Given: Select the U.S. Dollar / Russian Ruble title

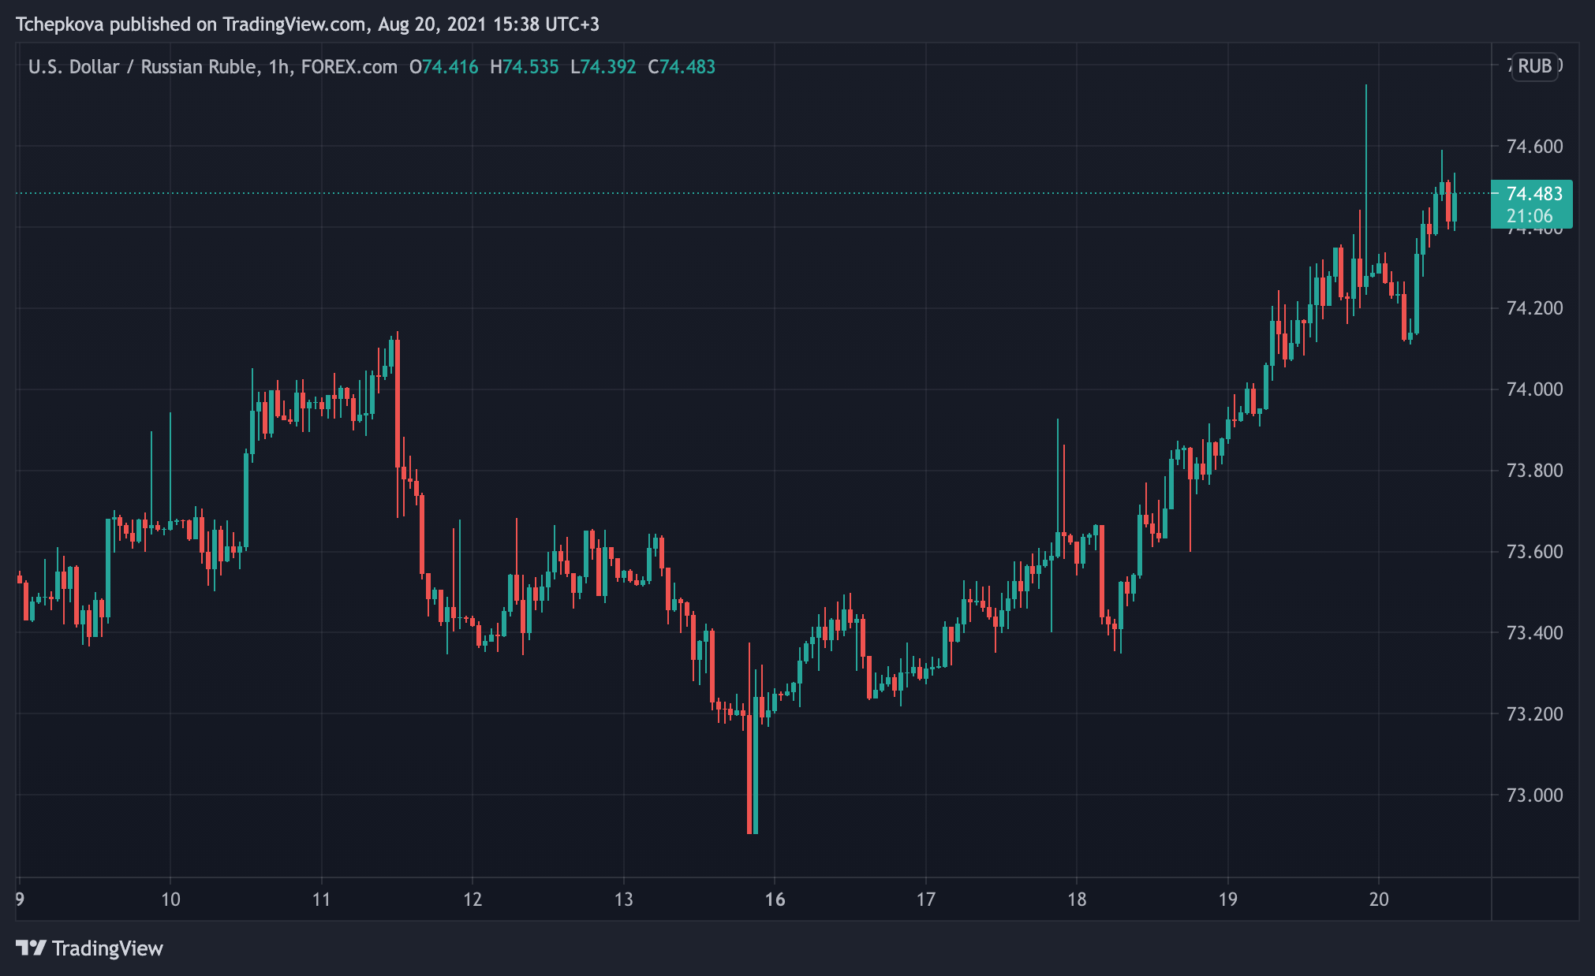Looking at the screenshot, I should click(x=143, y=67).
